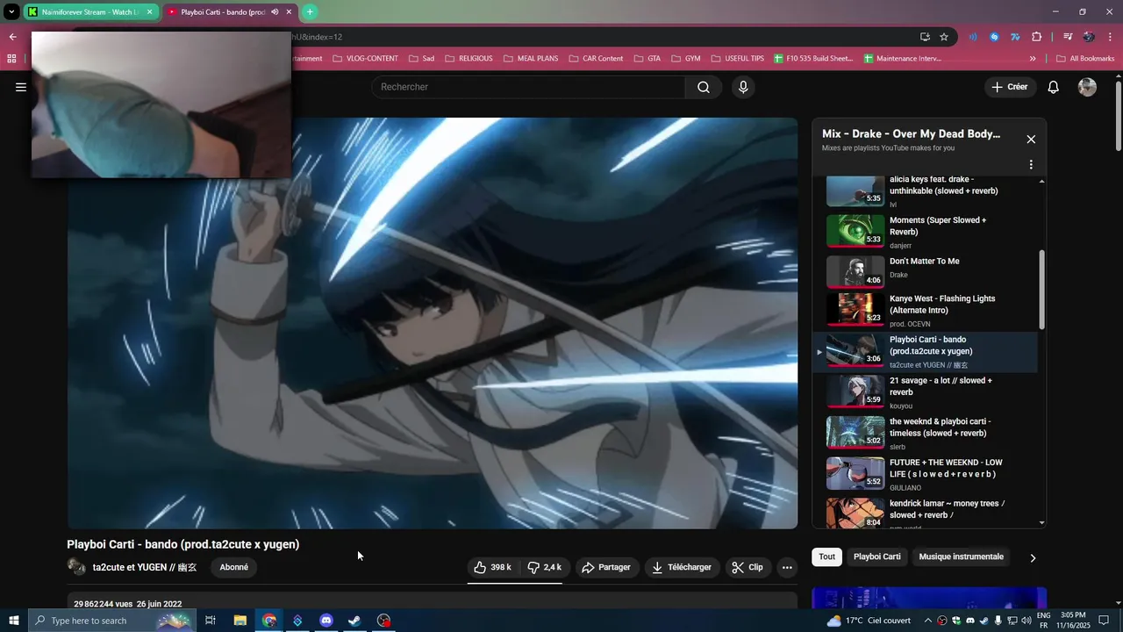
Task: Open the YouTube hamburger guide menu
Action: pyautogui.click(x=21, y=87)
